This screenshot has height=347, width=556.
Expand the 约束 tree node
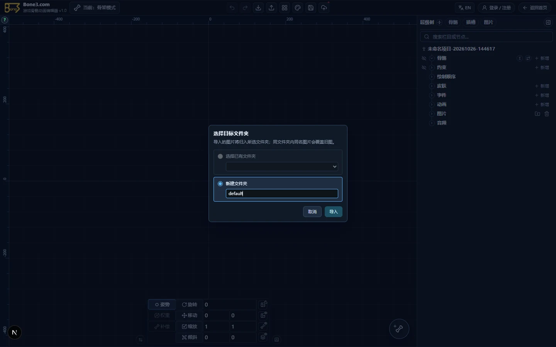click(432, 67)
